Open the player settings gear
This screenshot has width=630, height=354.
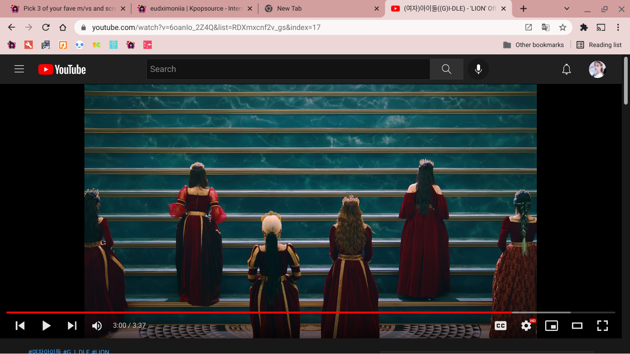(x=526, y=325)
